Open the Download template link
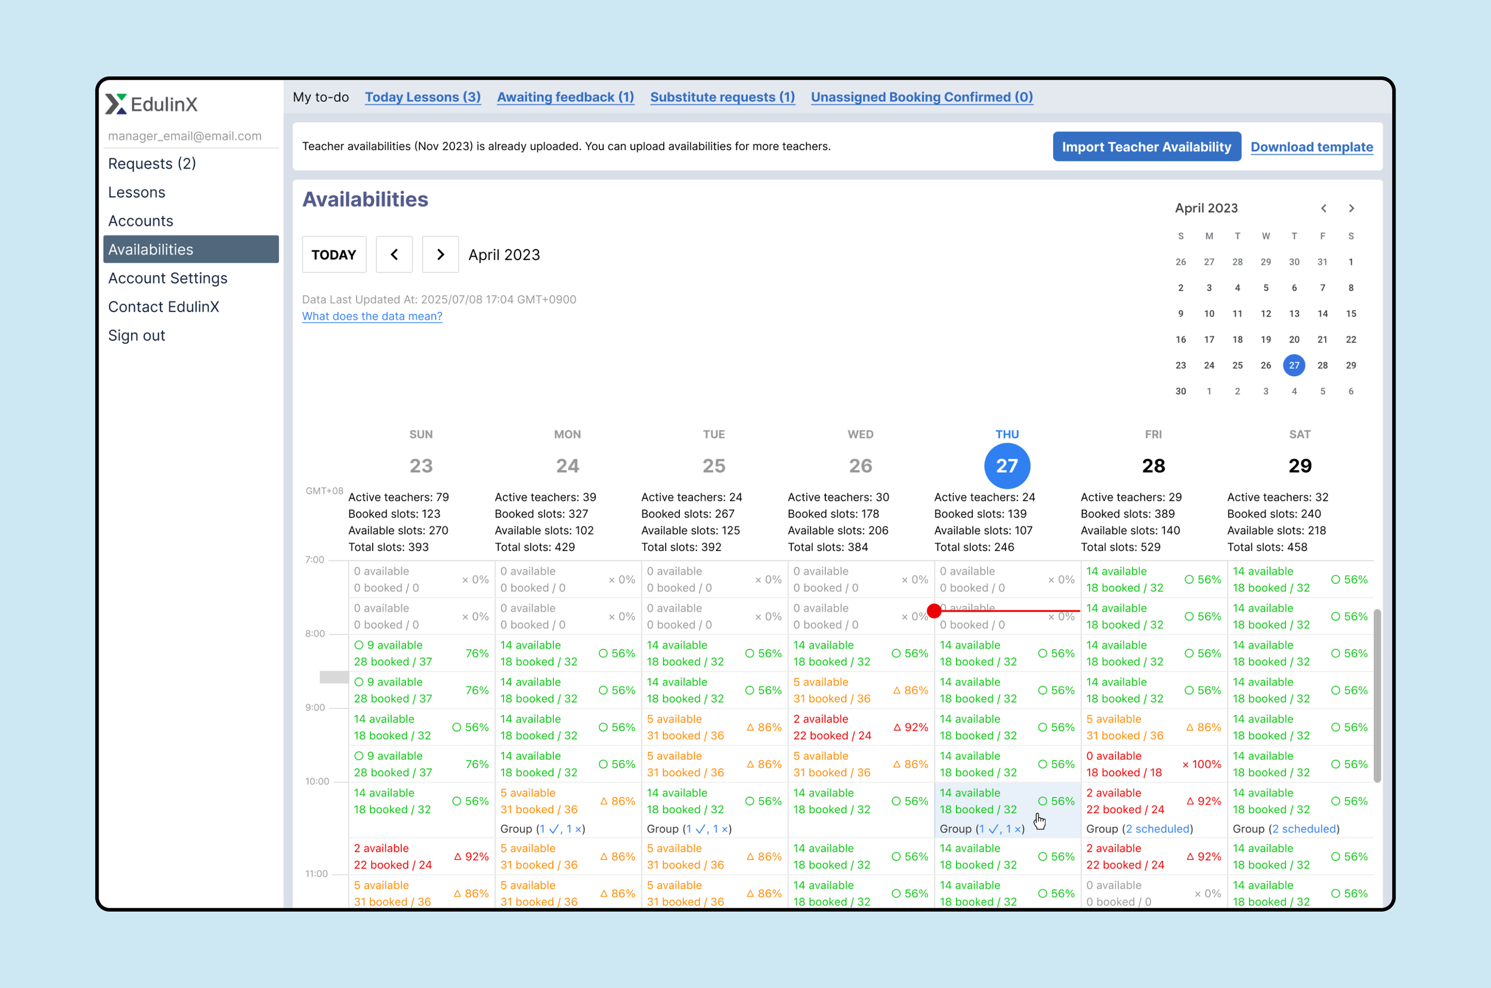Screen dimensions: 1491x988 [x=1311, y=146]
